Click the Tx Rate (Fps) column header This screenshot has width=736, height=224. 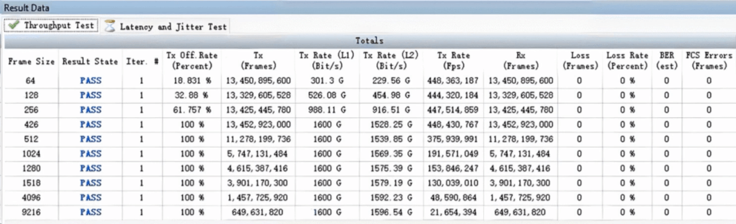453,61
